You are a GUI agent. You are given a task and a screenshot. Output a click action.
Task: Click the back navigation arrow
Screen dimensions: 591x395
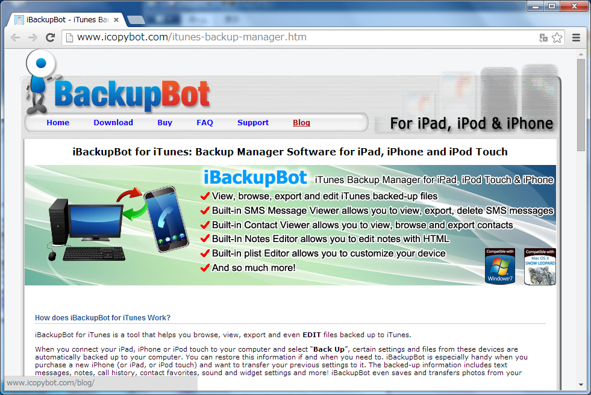(x=15, y=37)
